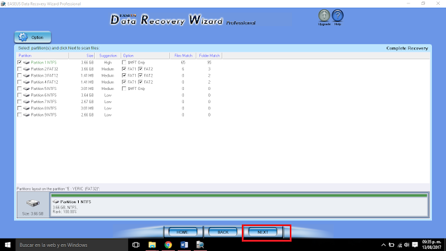Toggle FAT1 option for Partition 4 FAT12
The height and width of the screenshot is (251, 446).
click(124, 82)
